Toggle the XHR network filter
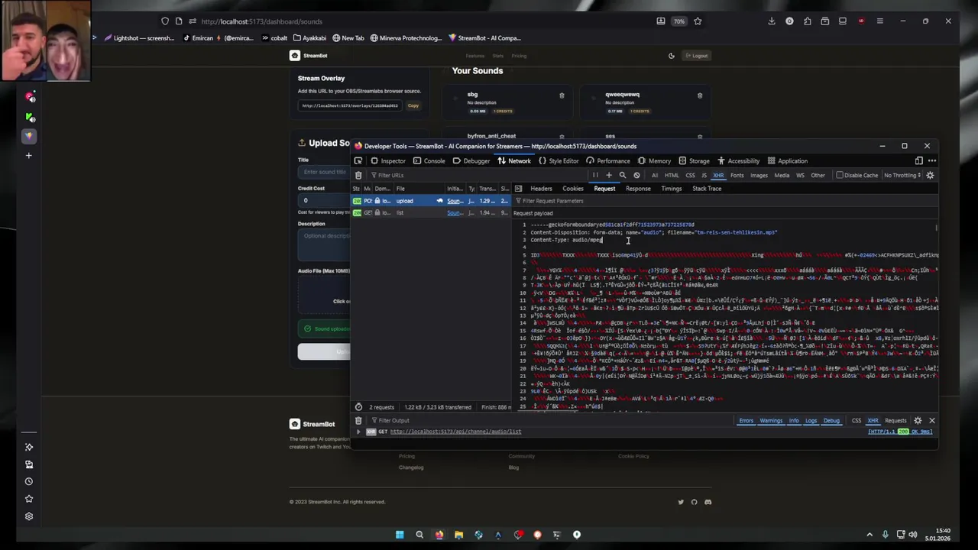This screenshot has height=550, width=978. point(718,176)
